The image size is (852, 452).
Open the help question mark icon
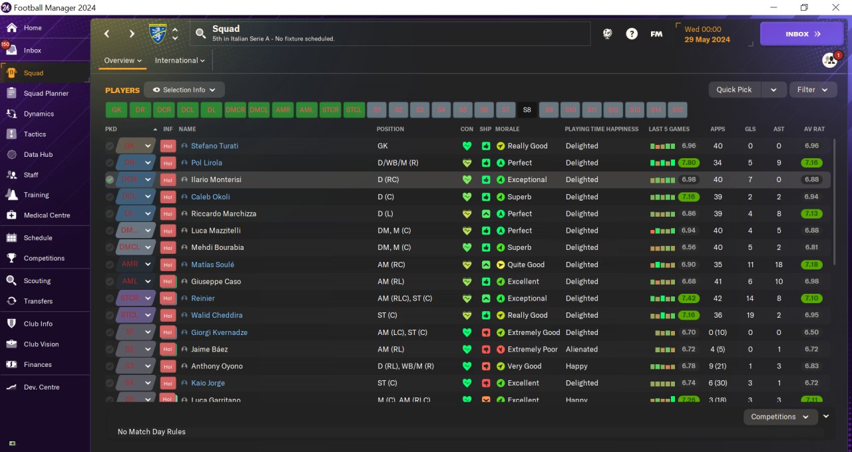point(632,34)
